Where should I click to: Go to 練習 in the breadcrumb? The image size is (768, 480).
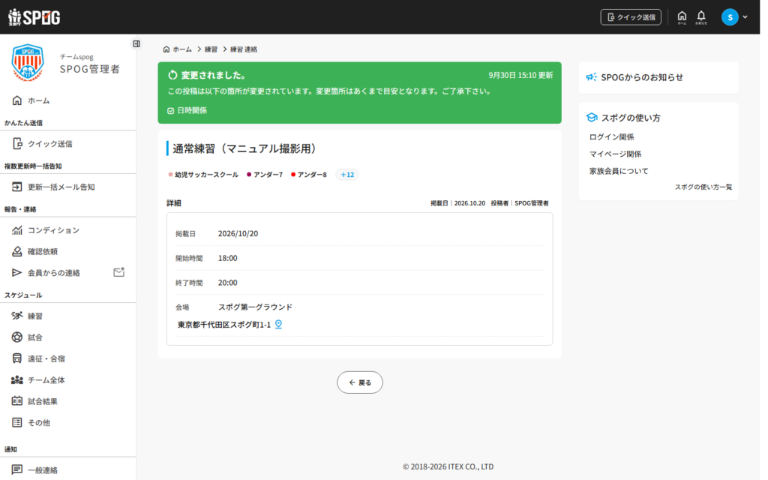point(211,49)
